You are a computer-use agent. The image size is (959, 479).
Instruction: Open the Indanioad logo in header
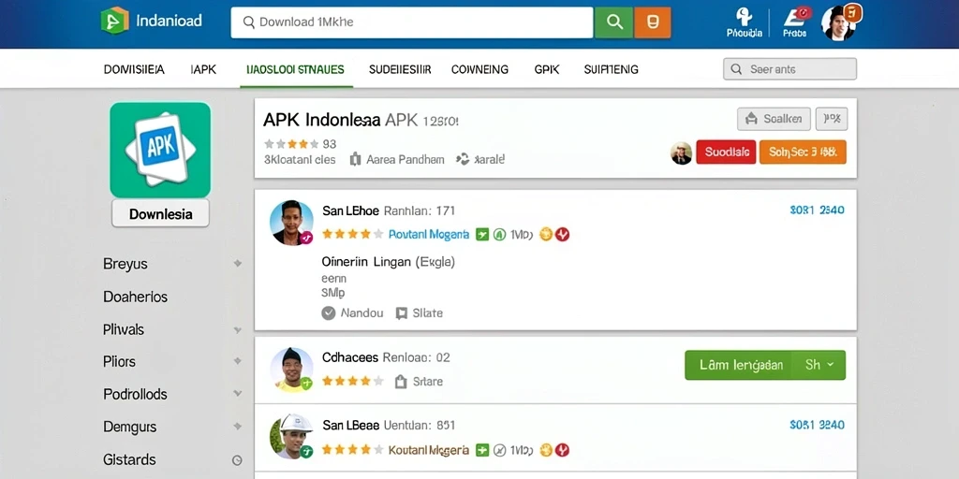coord(151,21)
